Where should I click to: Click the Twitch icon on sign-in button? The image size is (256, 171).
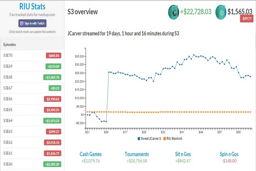pos(22,24)
